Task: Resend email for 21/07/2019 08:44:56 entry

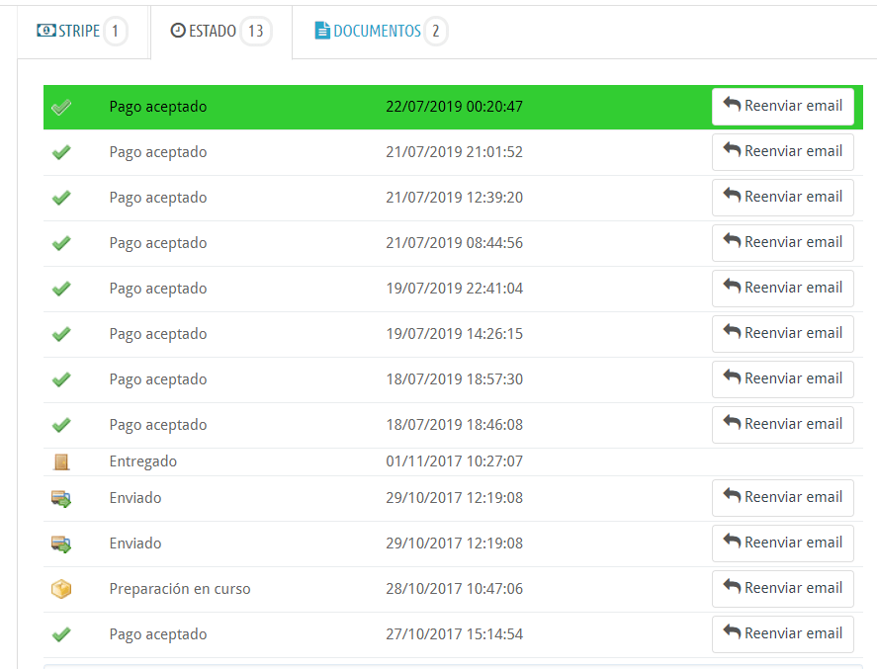Action: point(782,242)
